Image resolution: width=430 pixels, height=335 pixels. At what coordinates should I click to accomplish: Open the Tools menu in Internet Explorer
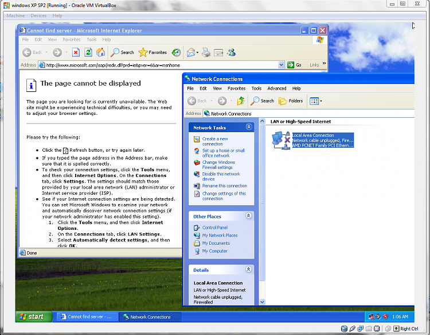[x=92, y=40]
